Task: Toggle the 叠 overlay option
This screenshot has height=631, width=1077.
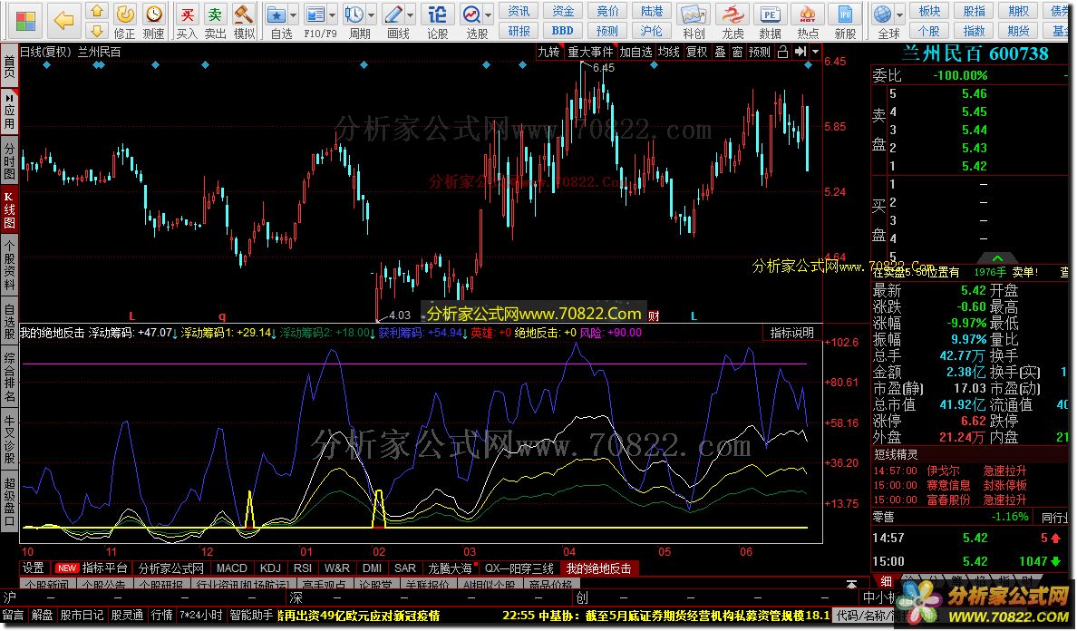Action: (x=720, y=52)
